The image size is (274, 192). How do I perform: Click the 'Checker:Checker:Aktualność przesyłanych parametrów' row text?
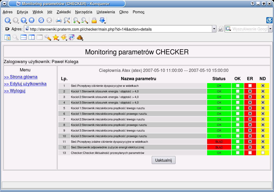pos(108,153)
